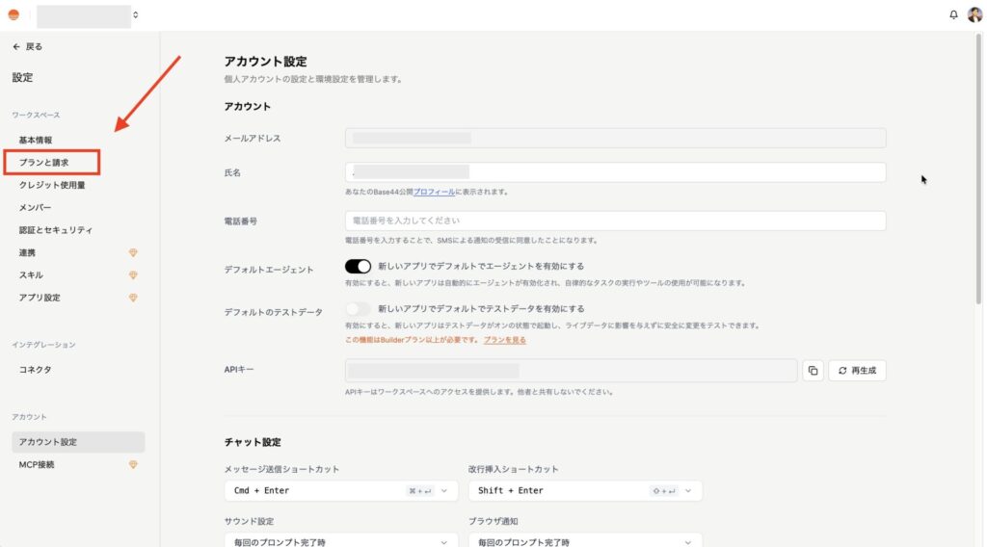Click the back arrow 戻る

[27, 46]
